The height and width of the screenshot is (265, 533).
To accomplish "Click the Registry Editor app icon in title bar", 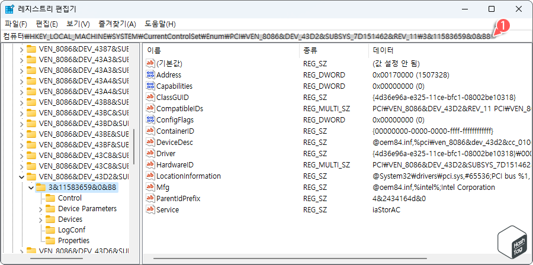I will click(x=9, y=9).
